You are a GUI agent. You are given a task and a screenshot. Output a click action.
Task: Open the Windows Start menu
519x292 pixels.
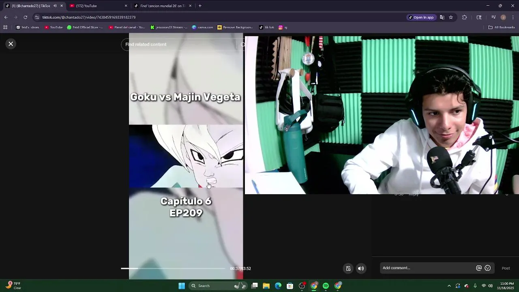coord(182,286)
